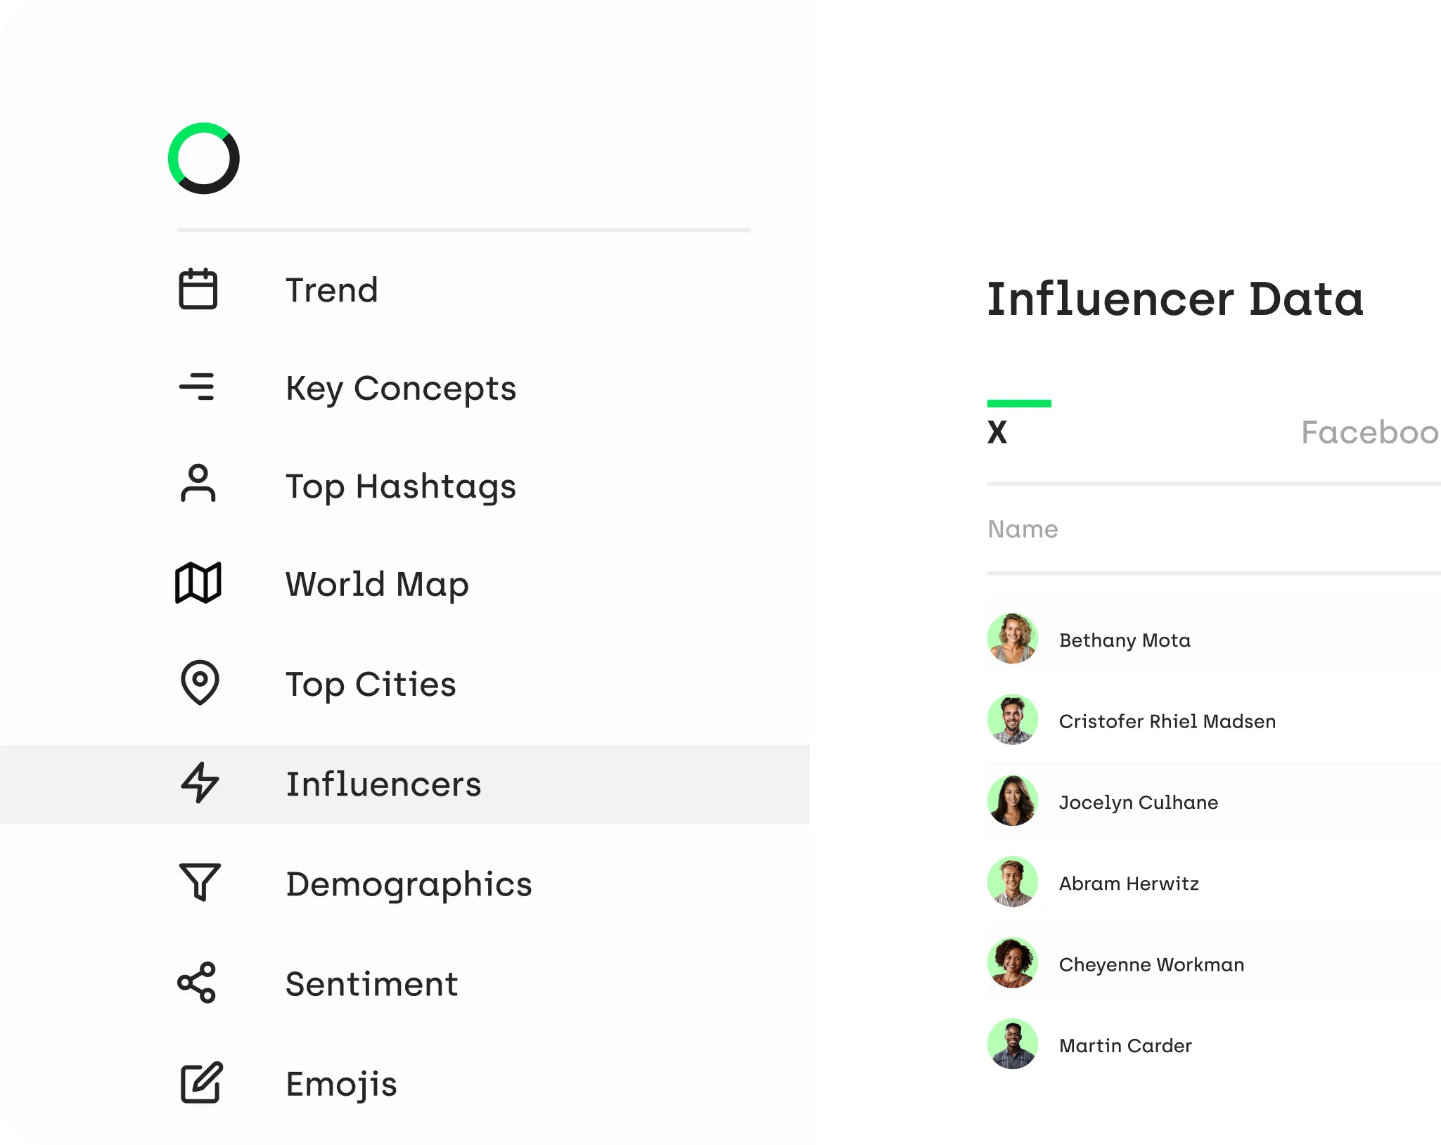The image size is (1441, 1145).
Task: Click the circular app logo at the top
Action: [x=203, y=159]
